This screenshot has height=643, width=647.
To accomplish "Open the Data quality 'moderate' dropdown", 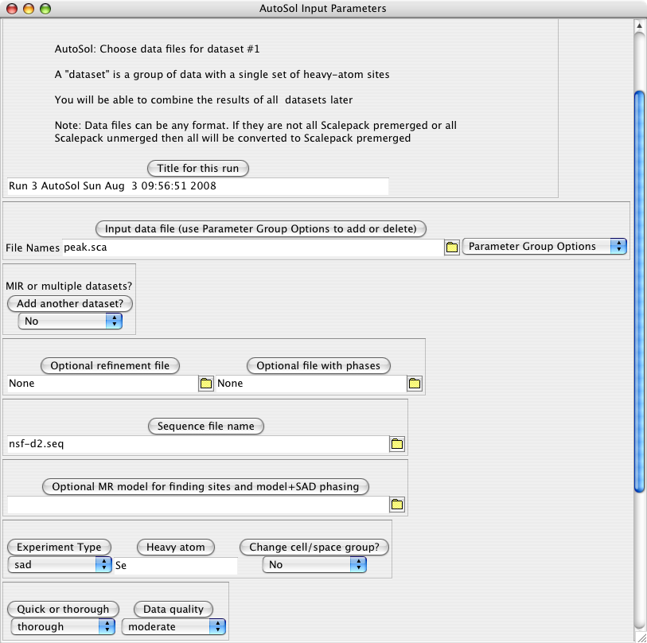I will (173, 627).
